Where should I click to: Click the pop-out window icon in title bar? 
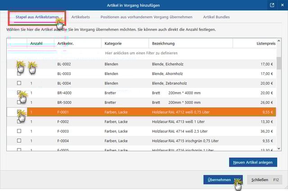[x=272, y=5]
